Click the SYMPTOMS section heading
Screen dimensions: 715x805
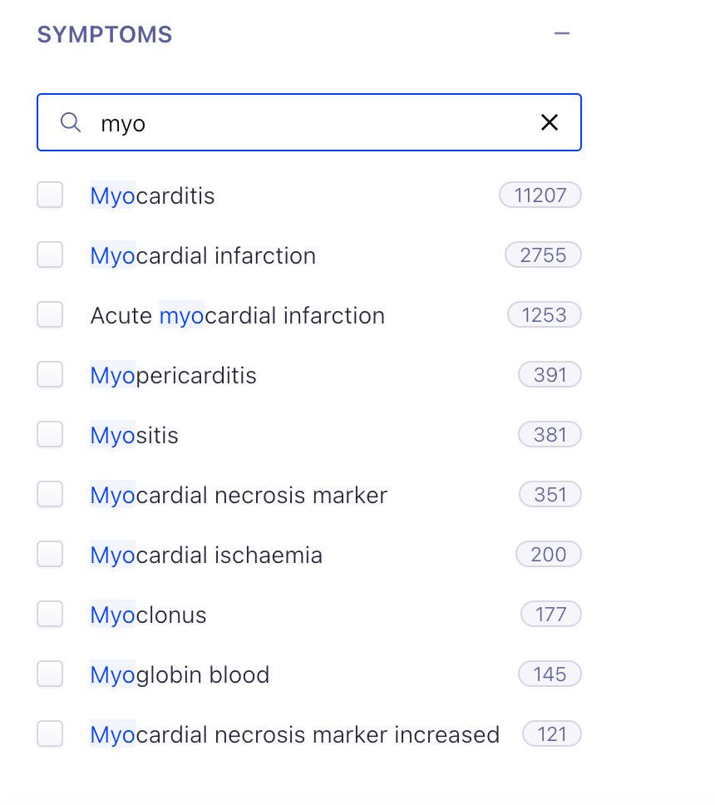[105, 34]
